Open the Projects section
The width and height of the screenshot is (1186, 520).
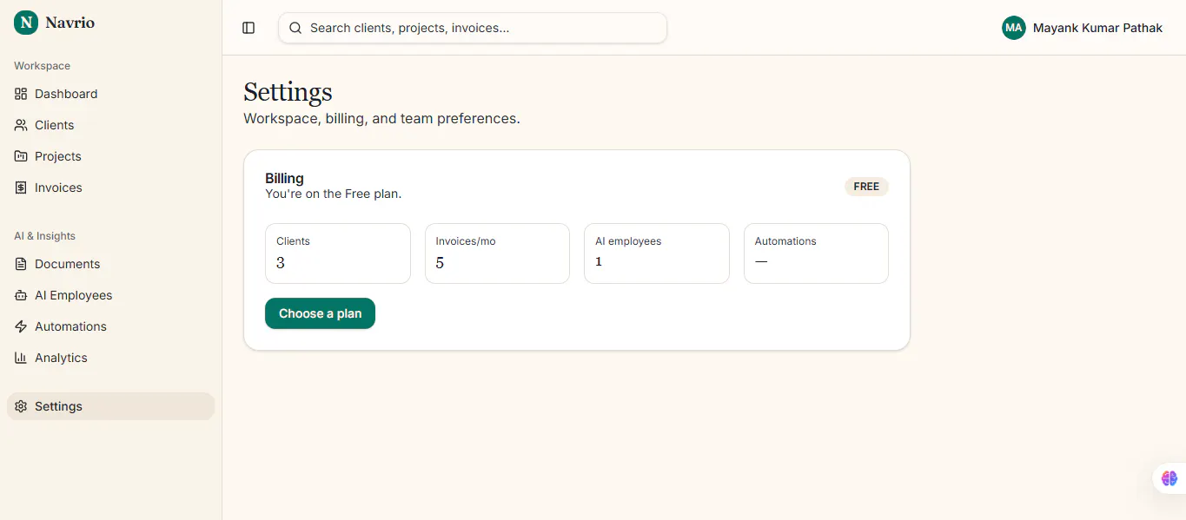(x=110, y=156)
